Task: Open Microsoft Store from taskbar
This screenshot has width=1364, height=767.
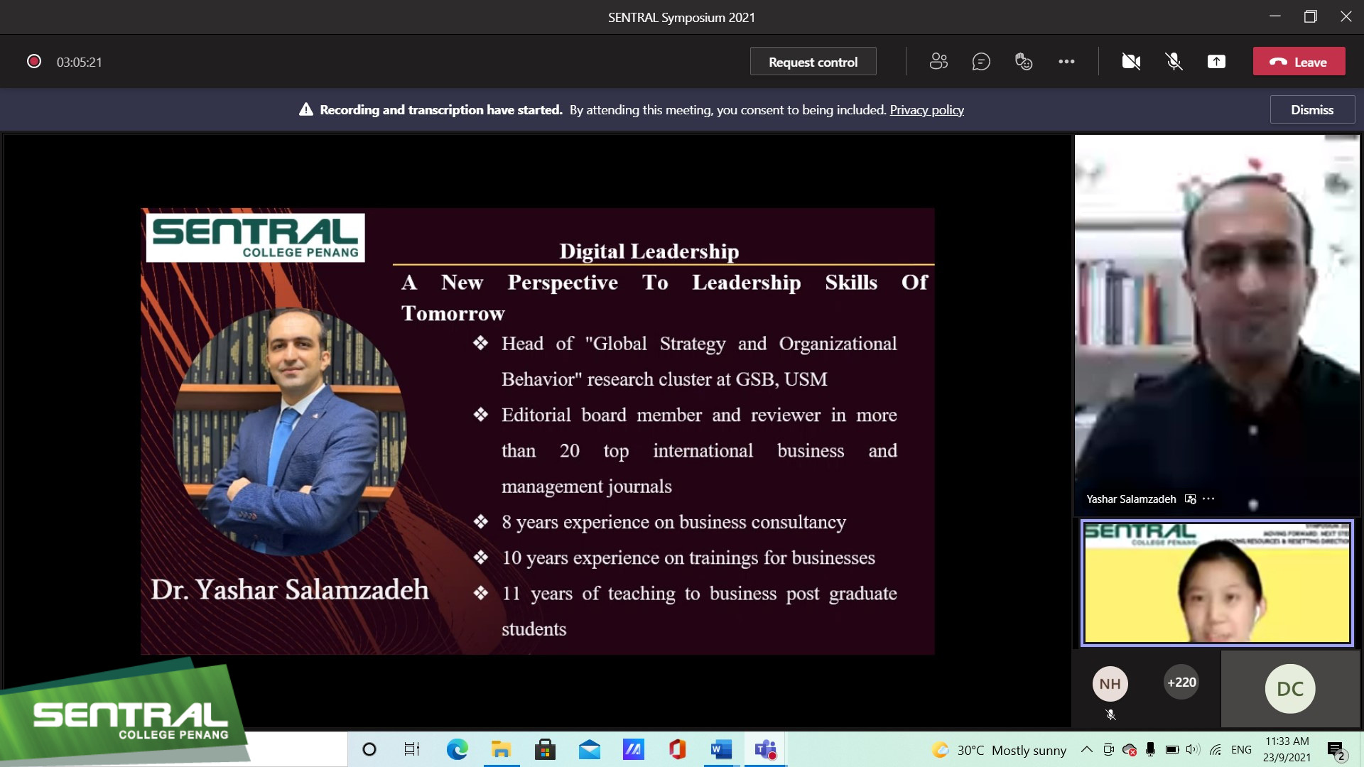Action: tap(545, 749)
